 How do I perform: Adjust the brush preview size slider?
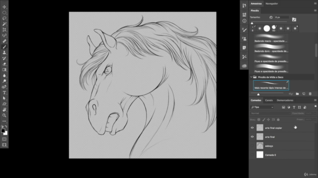tap(267, 94)
